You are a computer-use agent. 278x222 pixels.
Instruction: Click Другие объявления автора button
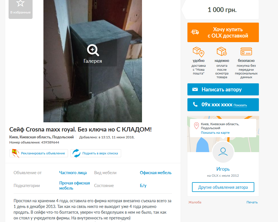223,187
